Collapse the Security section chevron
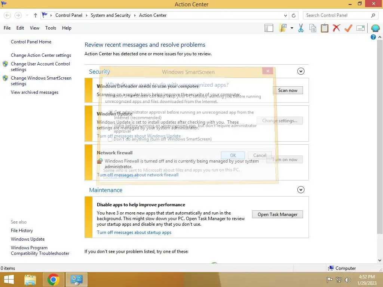 point(301,71)
